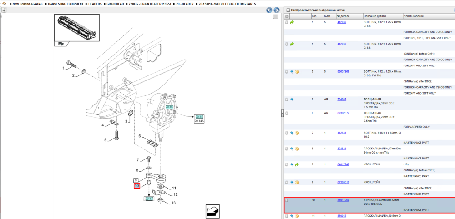The height and width of the screenshot is (219, 455).
Task: Click box icon for part 412681
Action: (297, 133)
